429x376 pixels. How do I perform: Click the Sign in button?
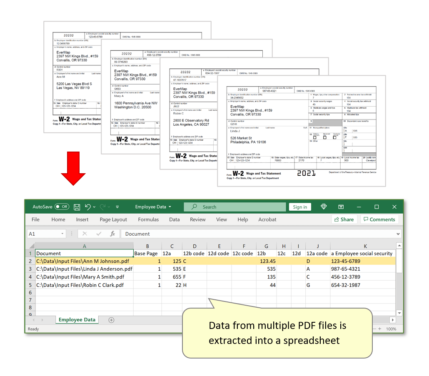point(300,207)
